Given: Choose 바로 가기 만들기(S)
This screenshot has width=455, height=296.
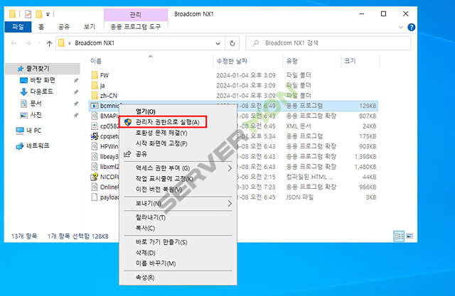Looking at the screenshot, I should (161, 242).
